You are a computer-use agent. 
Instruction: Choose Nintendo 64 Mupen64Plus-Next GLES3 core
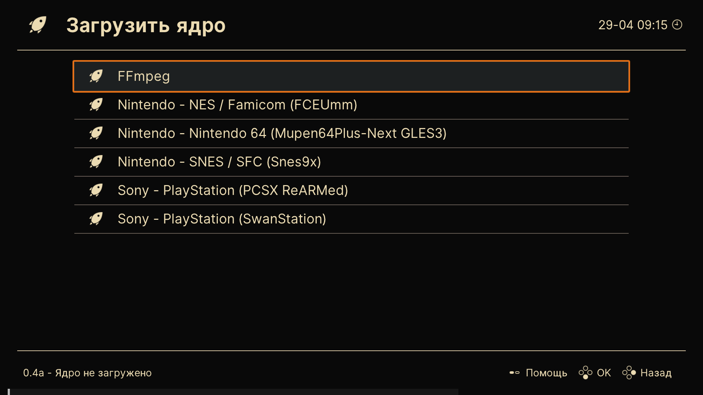(351, 133)
